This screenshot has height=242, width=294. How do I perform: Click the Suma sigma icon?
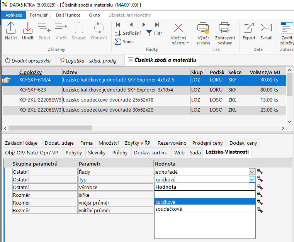[118, 42]
